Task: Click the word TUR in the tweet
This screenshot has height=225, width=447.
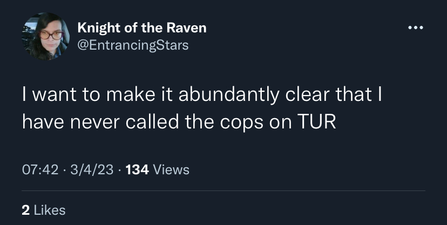Action: (x=317, y=122)
